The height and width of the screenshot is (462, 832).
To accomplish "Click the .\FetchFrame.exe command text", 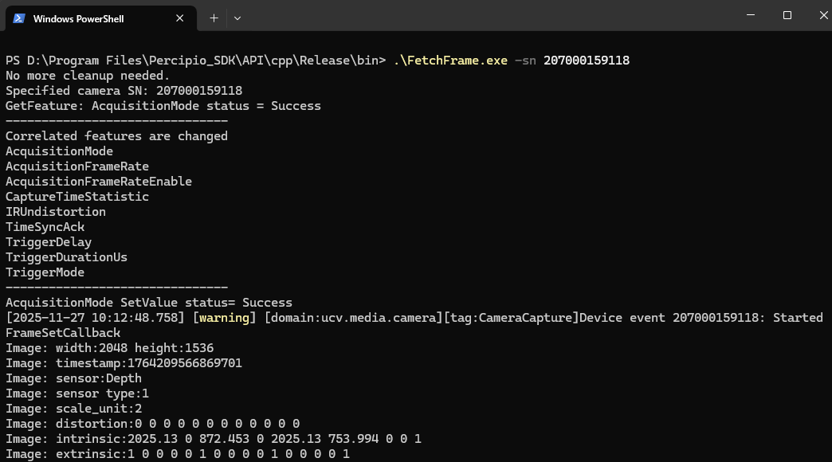I will [x=449, y=61].
